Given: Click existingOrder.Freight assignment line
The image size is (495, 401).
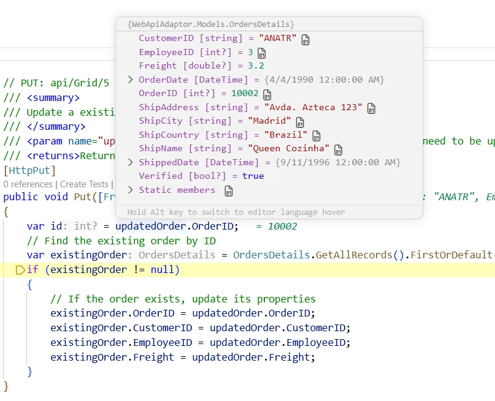Looking at the screenshot, I should click(x=182, y=357).
